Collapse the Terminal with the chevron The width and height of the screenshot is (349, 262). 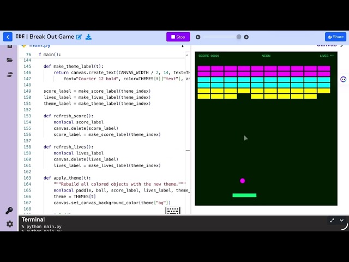[x=341, y=221]
